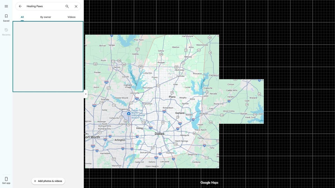This screenshot has width=335, height=188.
Task: Click the Arlington label on map
Action: click(120, 140)
